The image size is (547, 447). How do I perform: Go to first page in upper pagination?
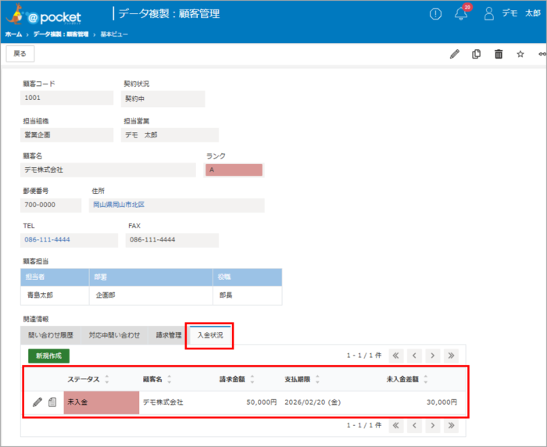[x=395, y=356]
